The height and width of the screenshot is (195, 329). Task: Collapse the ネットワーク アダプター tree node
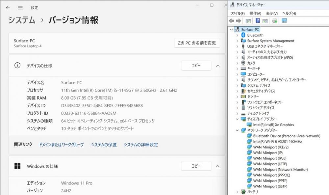point(237,130)
